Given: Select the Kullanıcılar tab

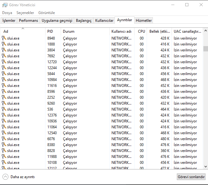Looking at the screenshot, I should point(104,21).
